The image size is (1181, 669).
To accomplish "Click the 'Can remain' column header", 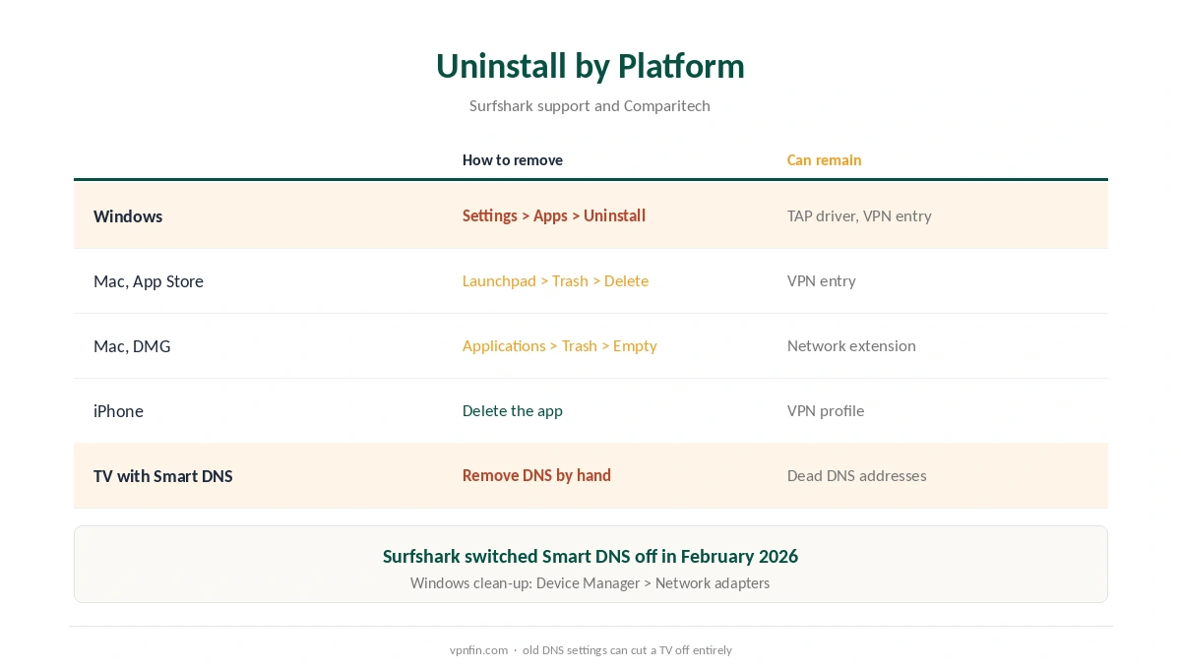I will (x=824, y=159).
